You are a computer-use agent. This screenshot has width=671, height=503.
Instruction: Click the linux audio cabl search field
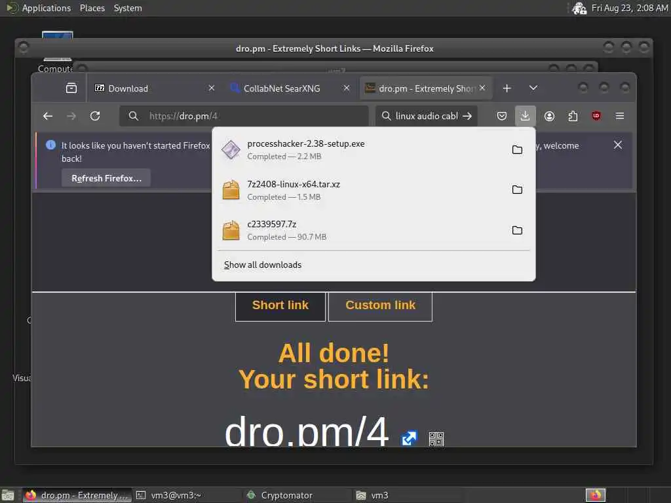[426, 116]
